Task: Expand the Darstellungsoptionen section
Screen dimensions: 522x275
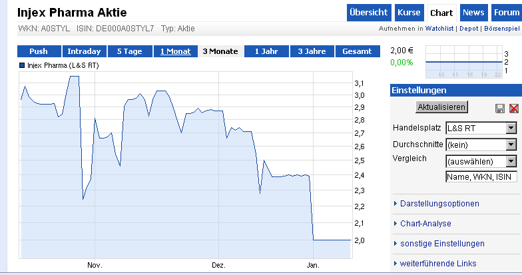Action: tap(439, 203)
